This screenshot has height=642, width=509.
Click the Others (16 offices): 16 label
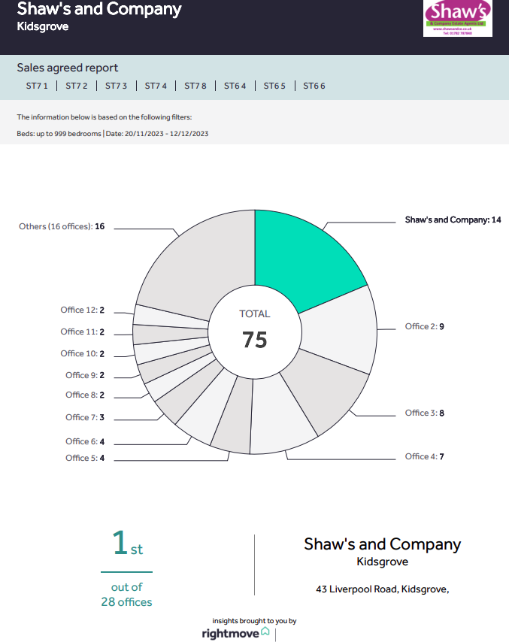point(62,226)
